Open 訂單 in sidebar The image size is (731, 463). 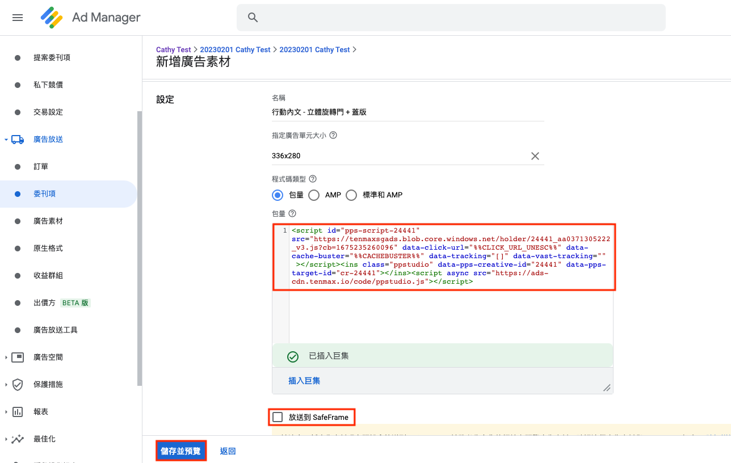(x=41, y=166)
